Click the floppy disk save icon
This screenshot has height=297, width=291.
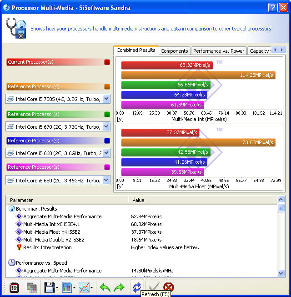coord(50,287)
